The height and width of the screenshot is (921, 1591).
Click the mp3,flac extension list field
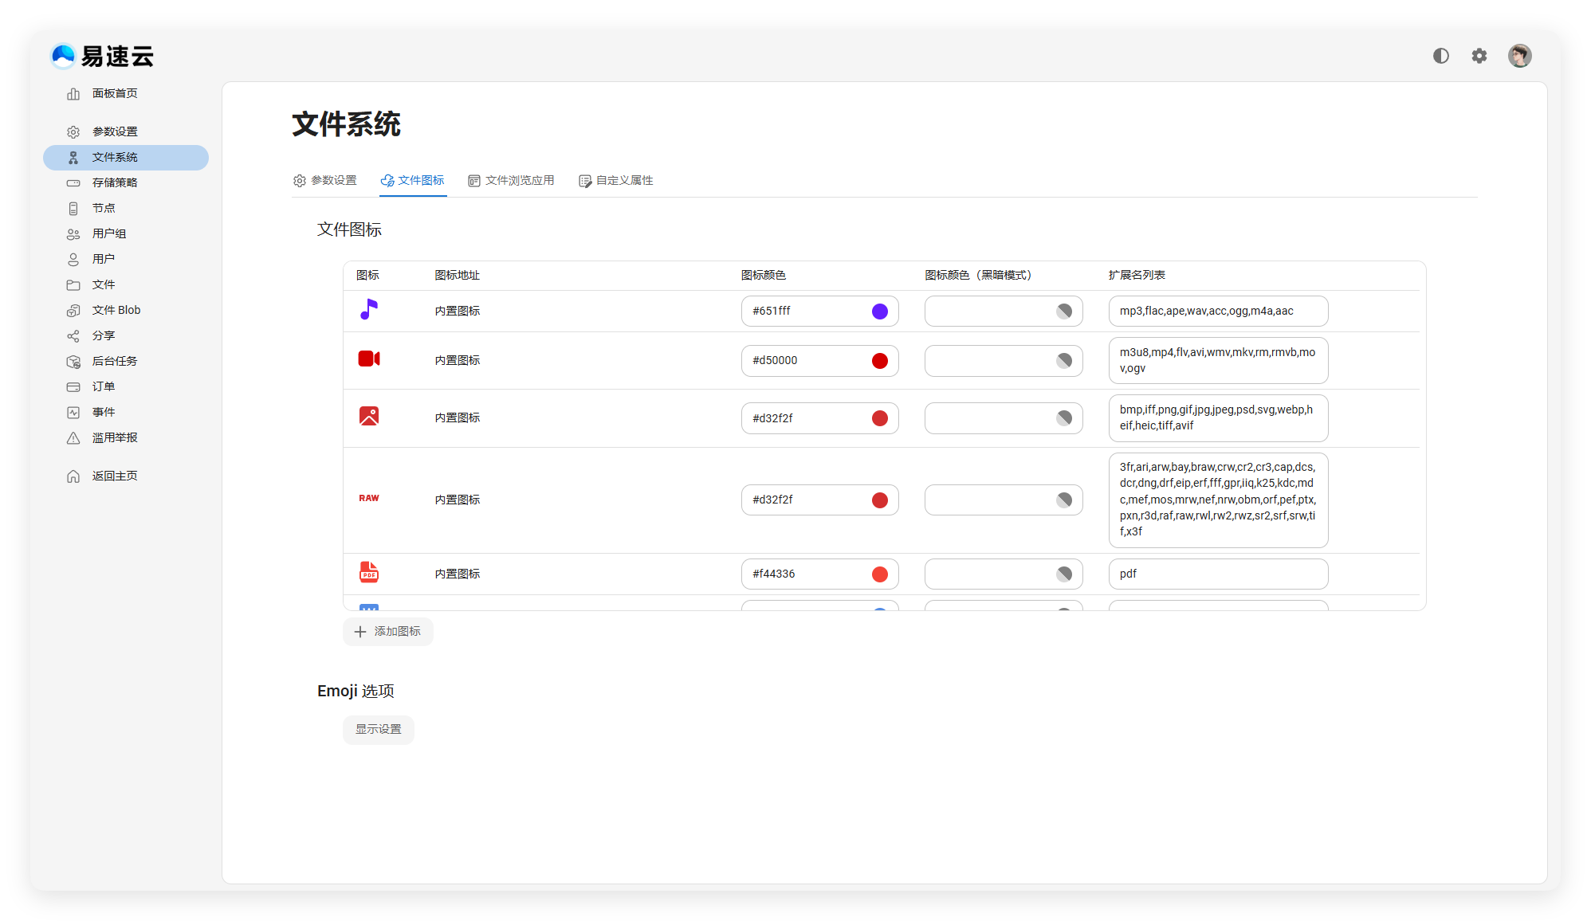[1217, 312]
